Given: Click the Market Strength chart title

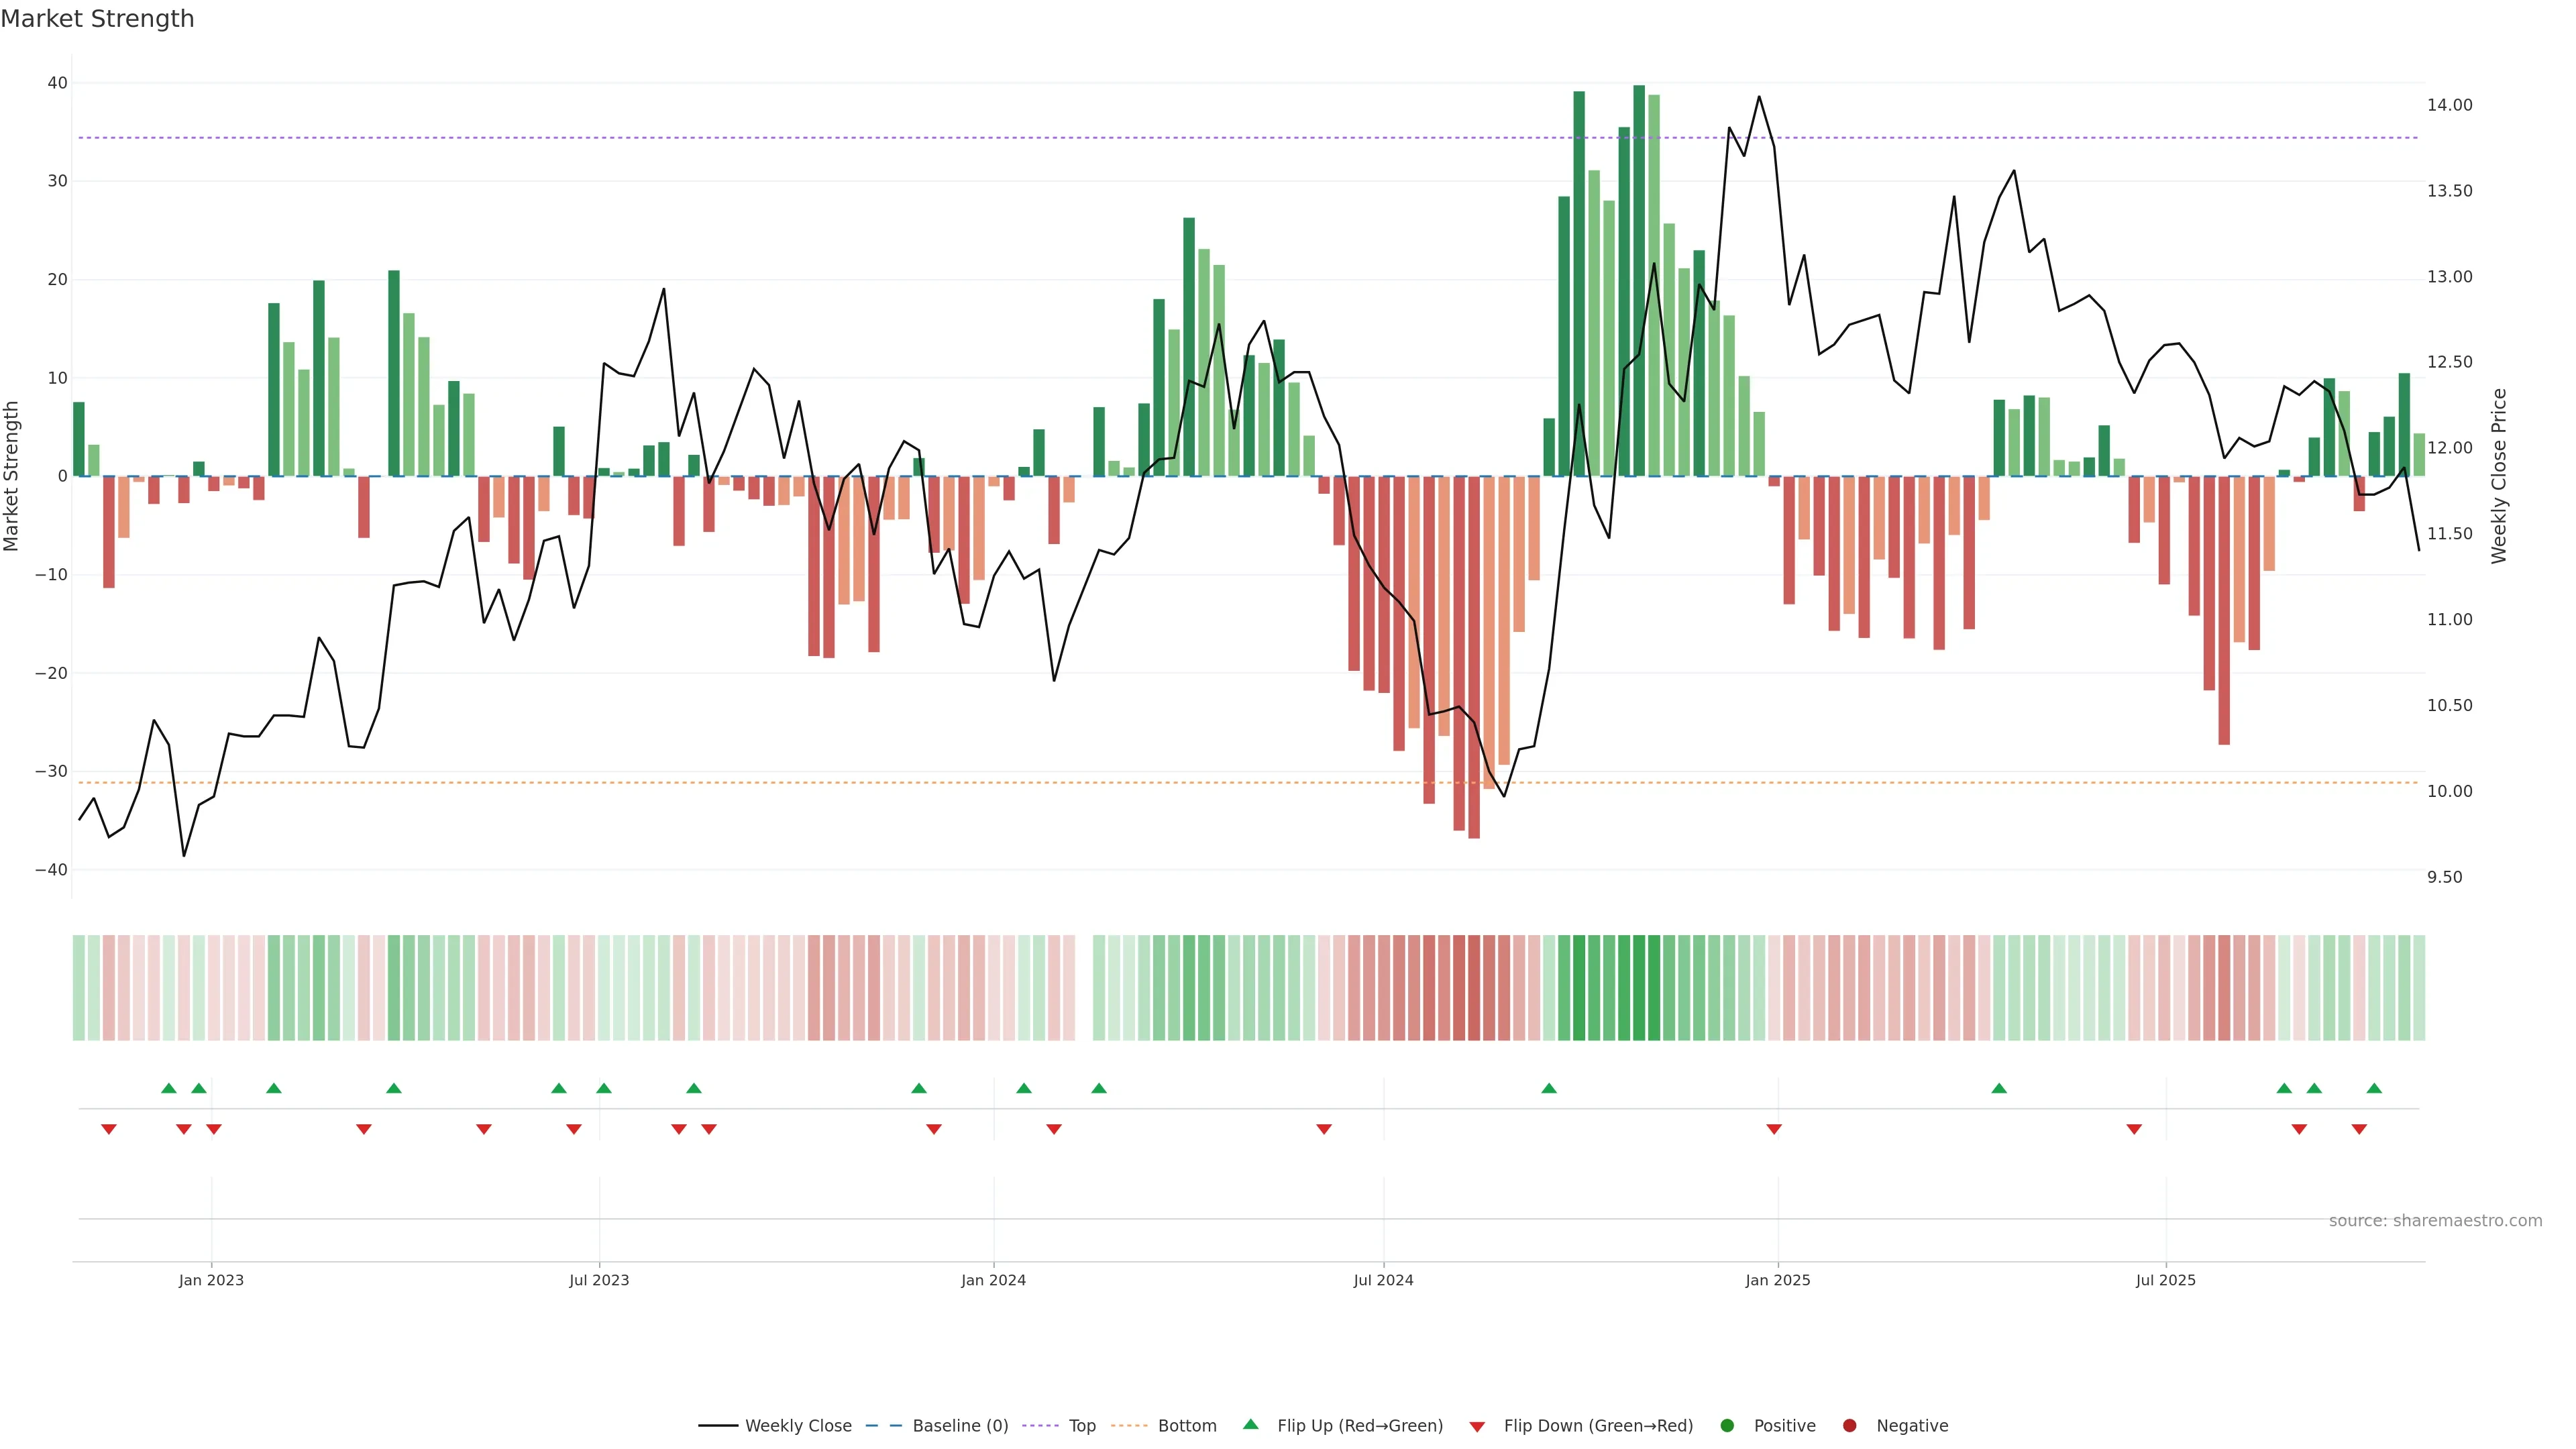Looking at the screenshot, I should click(x=97, y=19).
